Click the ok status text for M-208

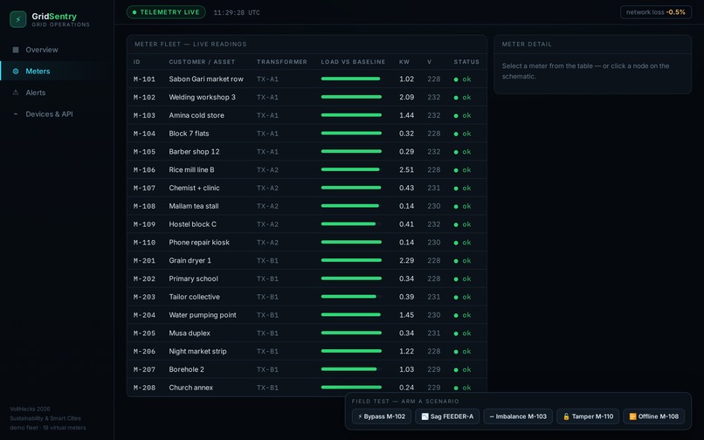point(467,388)
